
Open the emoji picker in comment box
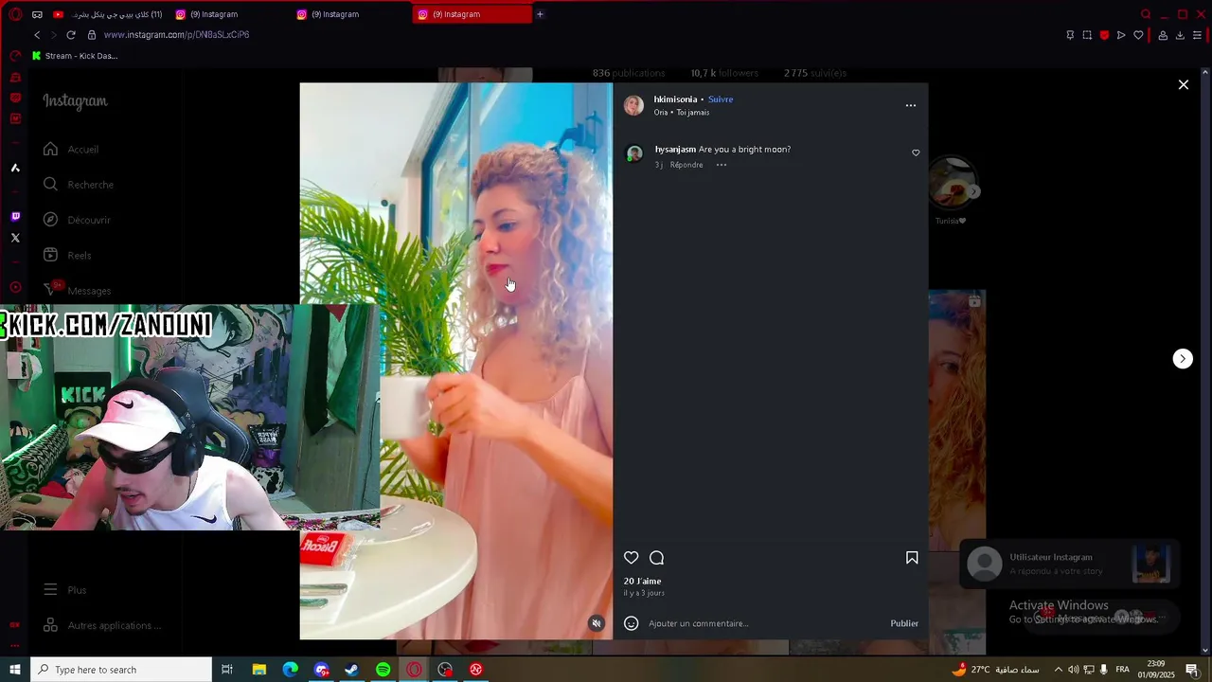(631, 623)
